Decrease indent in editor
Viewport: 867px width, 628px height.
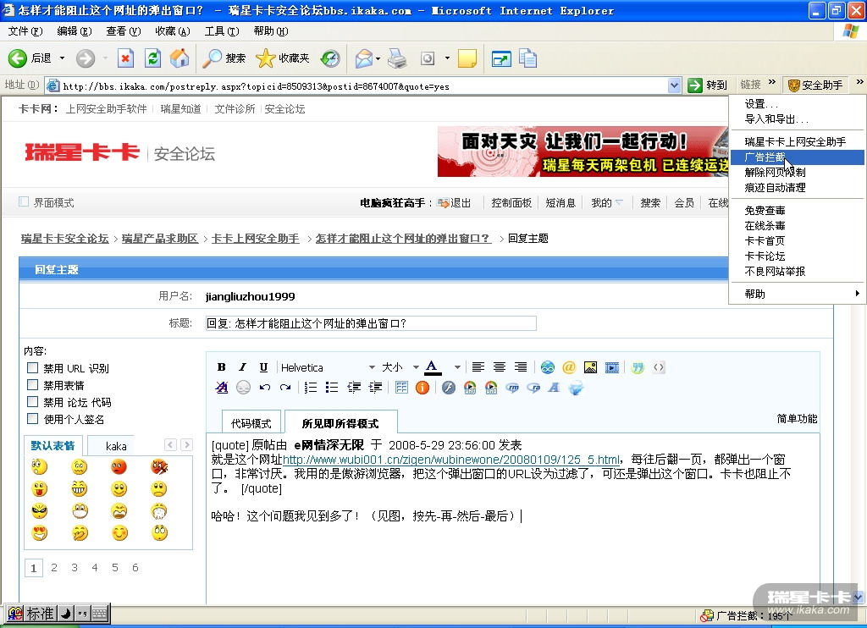point(354,388)
